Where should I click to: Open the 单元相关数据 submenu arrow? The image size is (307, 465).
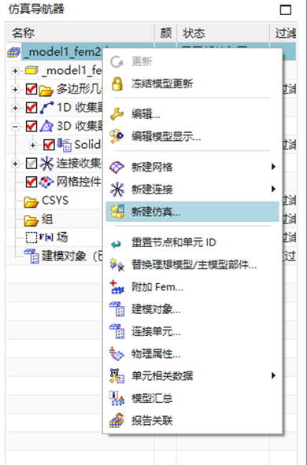click(273, 376)
